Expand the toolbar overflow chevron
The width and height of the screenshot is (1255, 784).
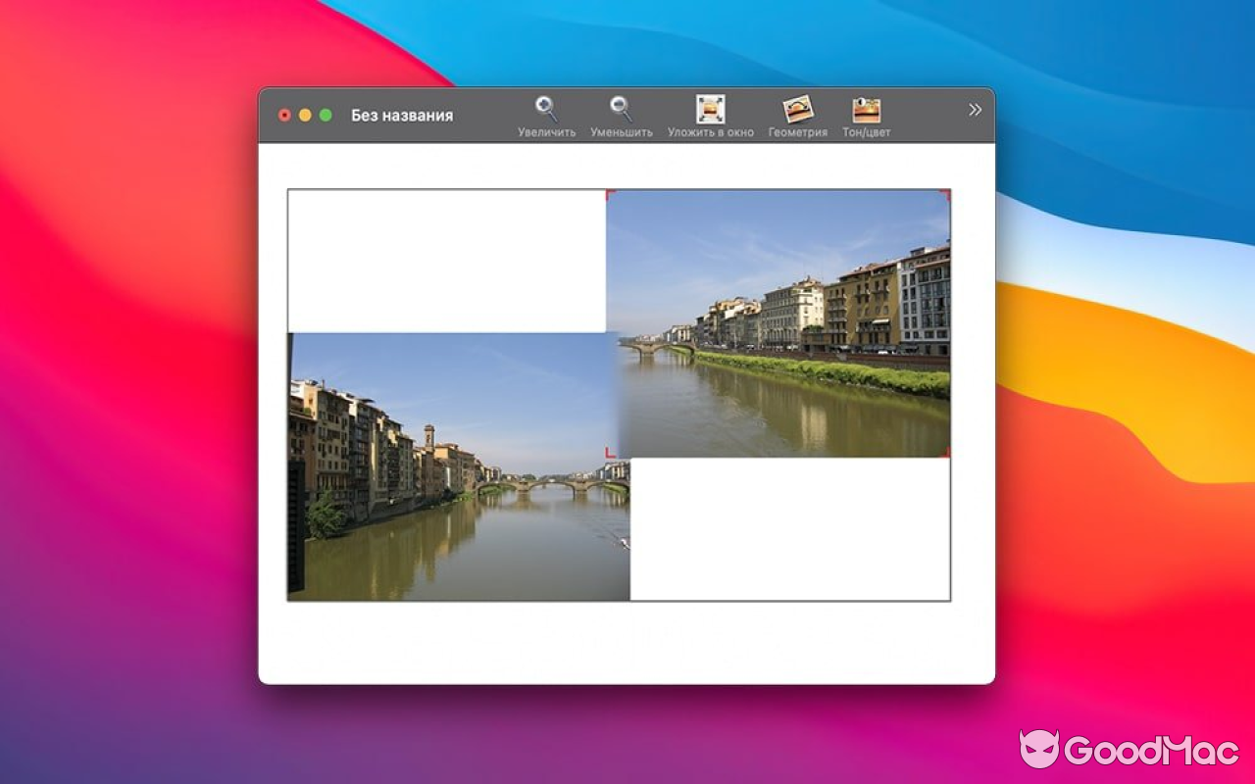[x=973, y=109]
